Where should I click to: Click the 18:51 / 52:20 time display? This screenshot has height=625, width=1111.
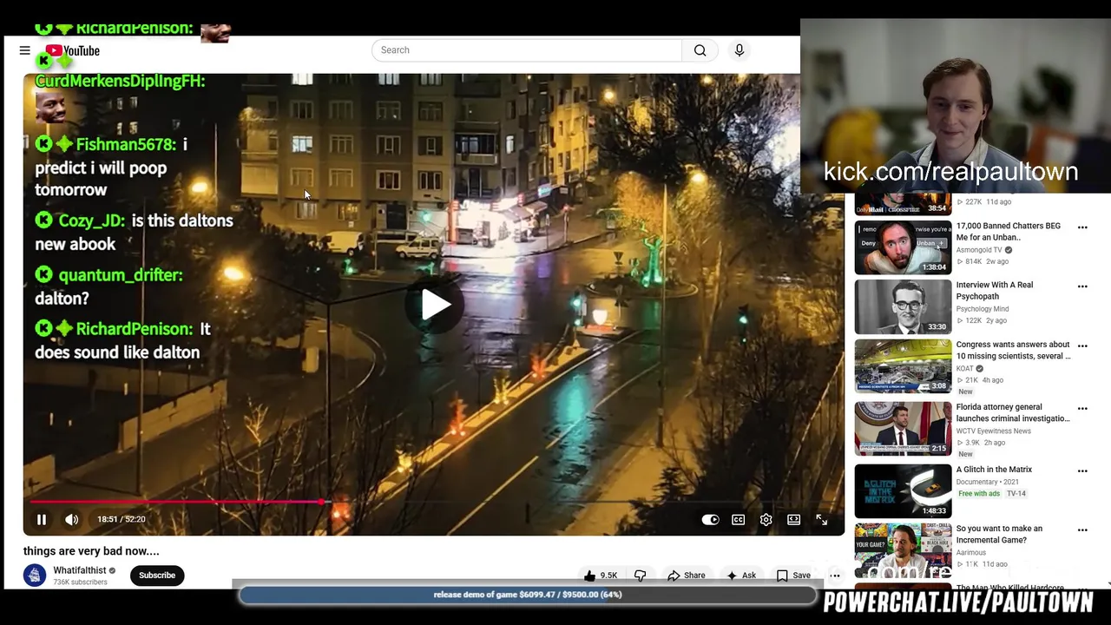pos(122,519)
